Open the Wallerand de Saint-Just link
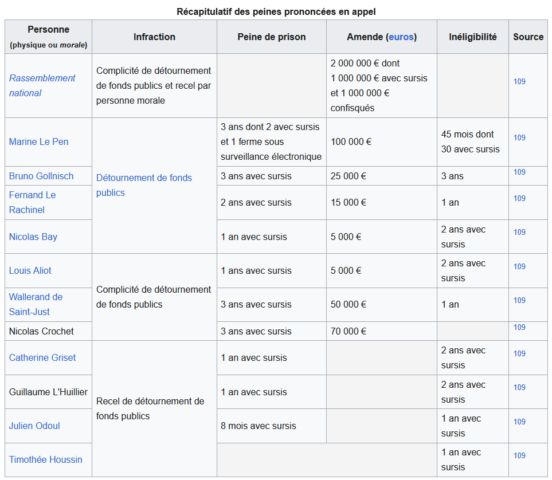The height and width of the screenshot is (480, 552). tap(36, 304)
